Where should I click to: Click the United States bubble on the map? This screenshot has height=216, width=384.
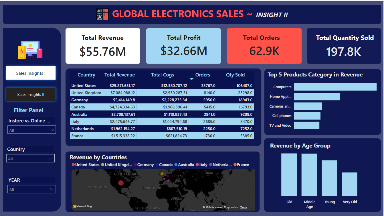(x=121, y=183)
